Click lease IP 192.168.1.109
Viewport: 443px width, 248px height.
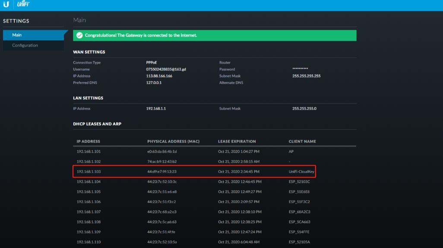coord(89,232)
